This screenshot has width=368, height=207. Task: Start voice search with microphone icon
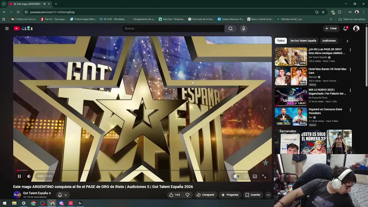(x=244, y=28)
